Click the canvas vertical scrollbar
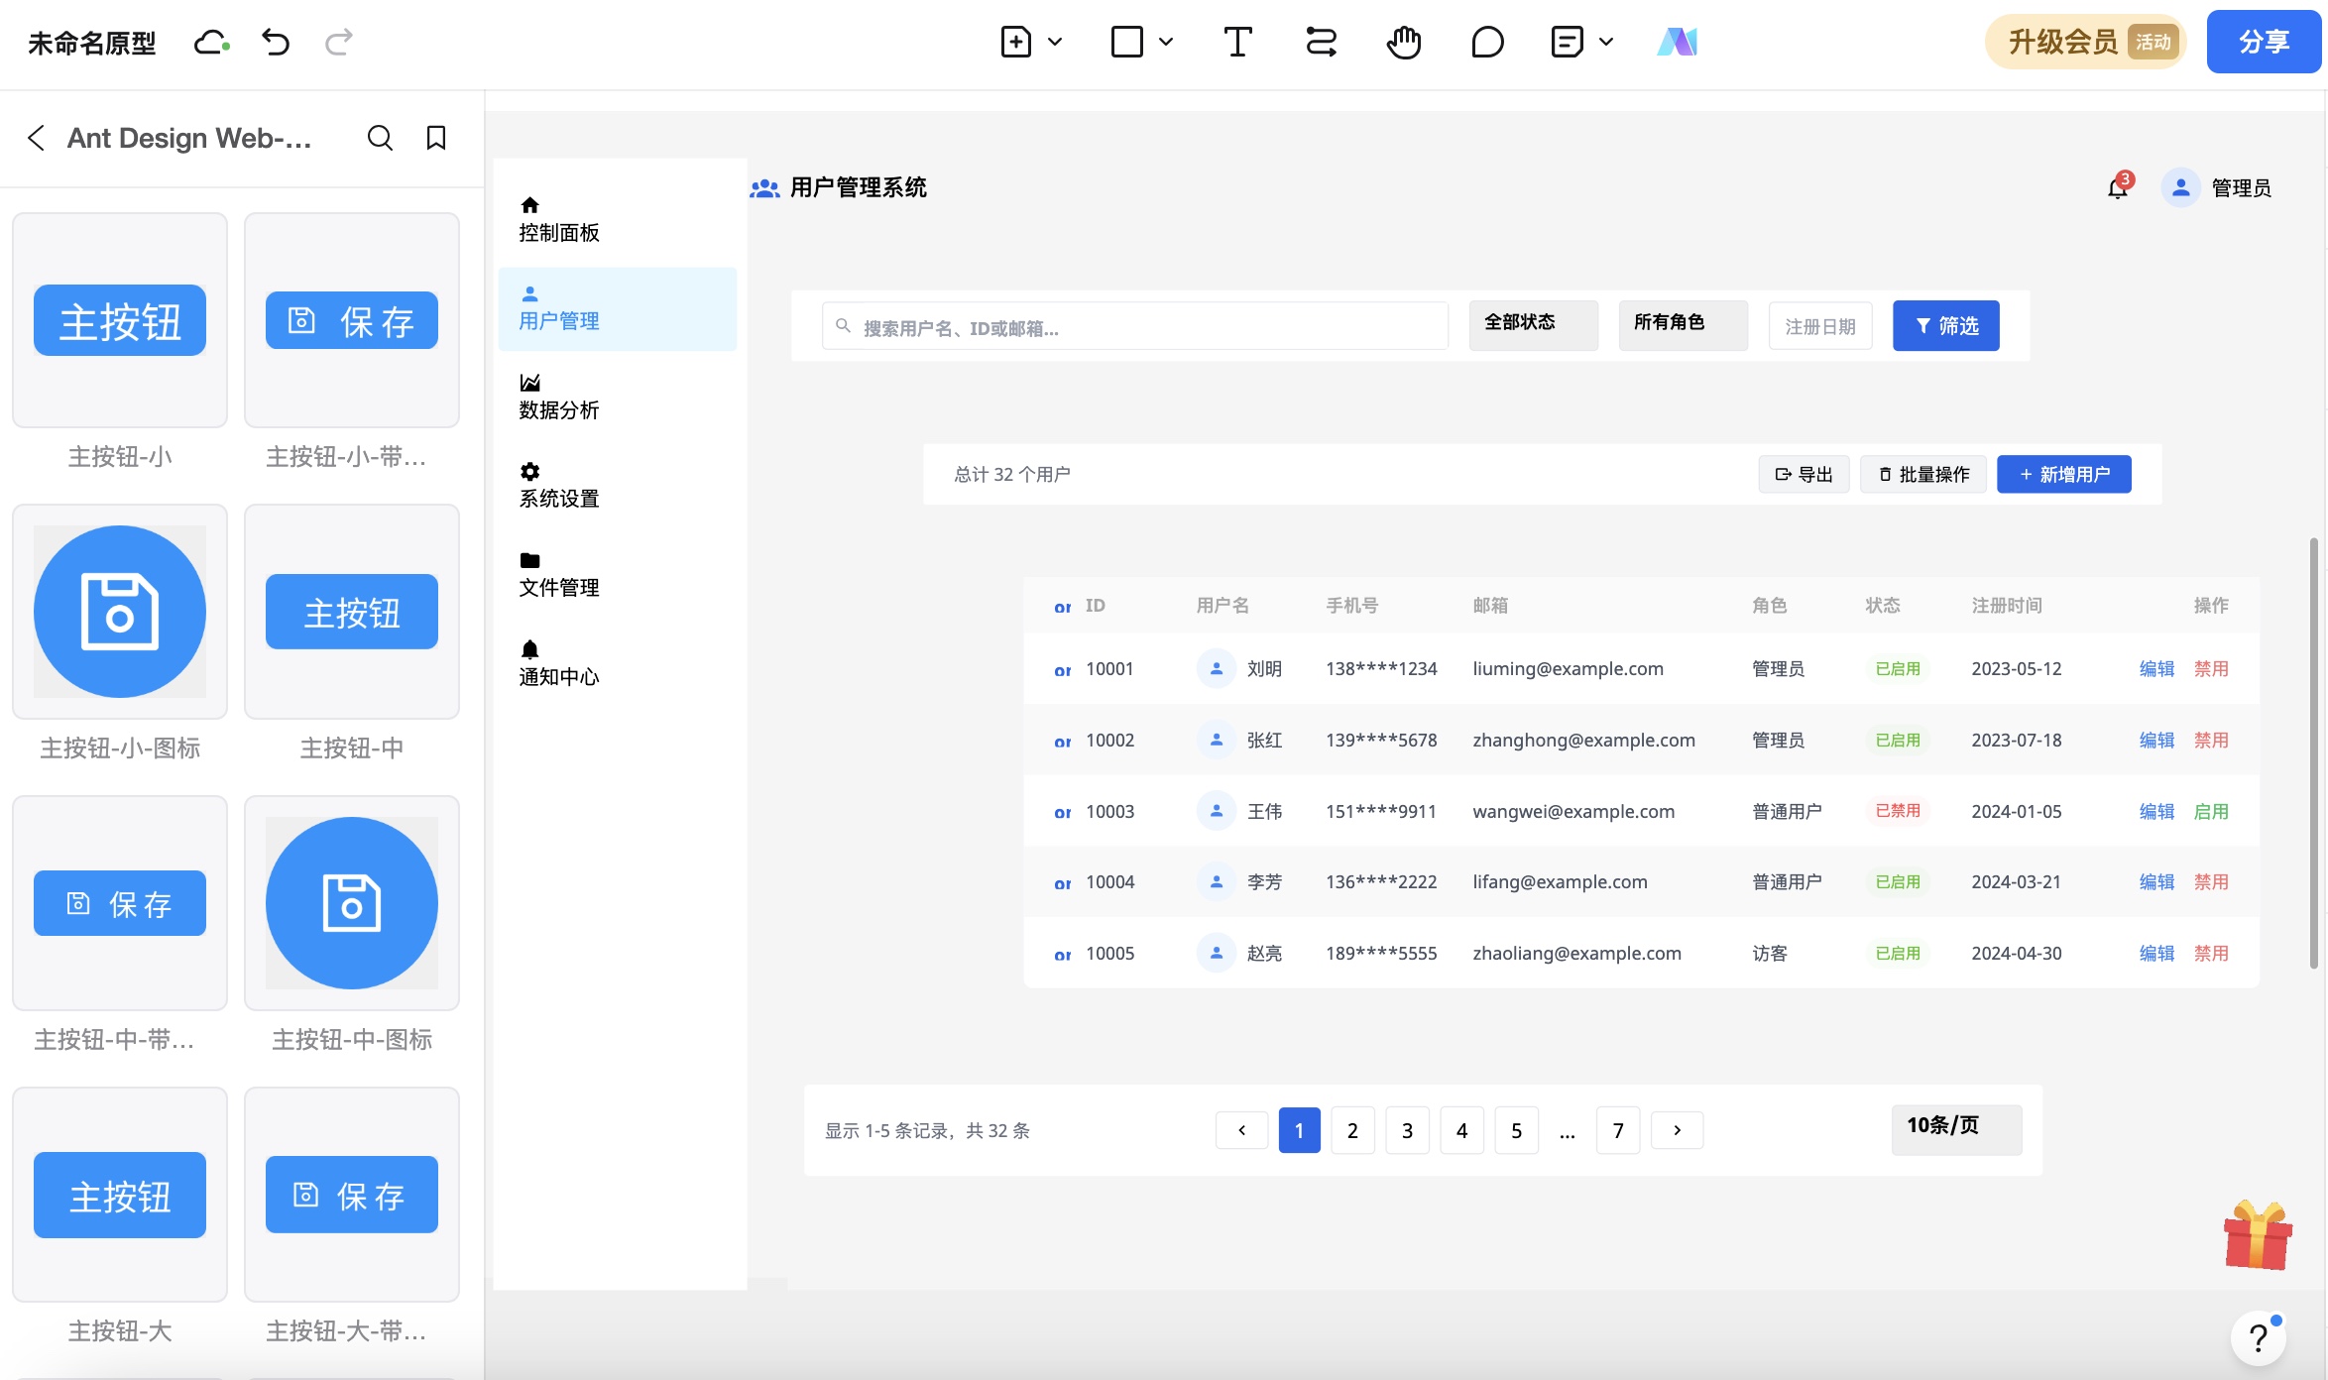This screenshot has width=2328, height=1380. coord(2313,753)
